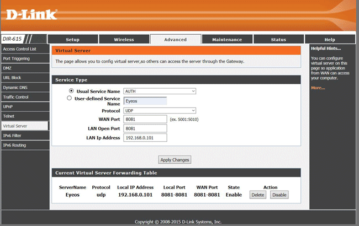Click Current Virtual Server Forwarding Table header

point(176,173)
